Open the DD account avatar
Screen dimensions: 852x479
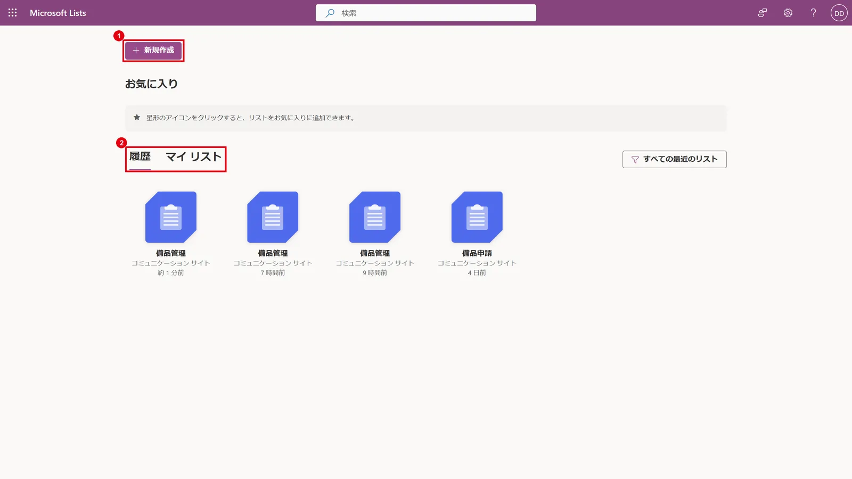coord(839,13)
